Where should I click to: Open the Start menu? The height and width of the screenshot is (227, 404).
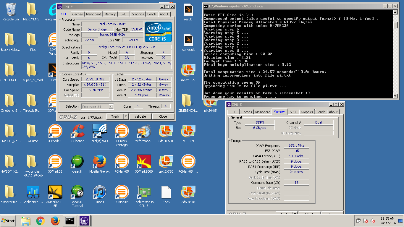[x=8, y=221]
